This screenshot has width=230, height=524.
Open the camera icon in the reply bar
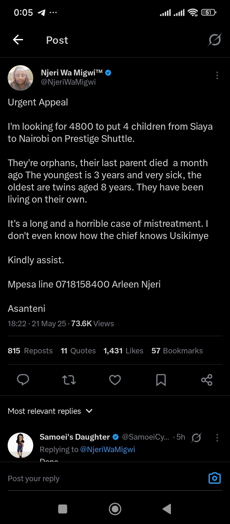pyautogui.click(x=214, y=478)
